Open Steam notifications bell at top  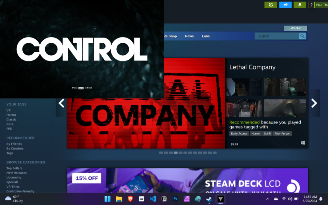pos(300,5)
